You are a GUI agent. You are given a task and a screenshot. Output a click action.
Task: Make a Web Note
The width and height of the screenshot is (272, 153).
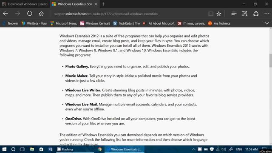click(x=245, y=14)
